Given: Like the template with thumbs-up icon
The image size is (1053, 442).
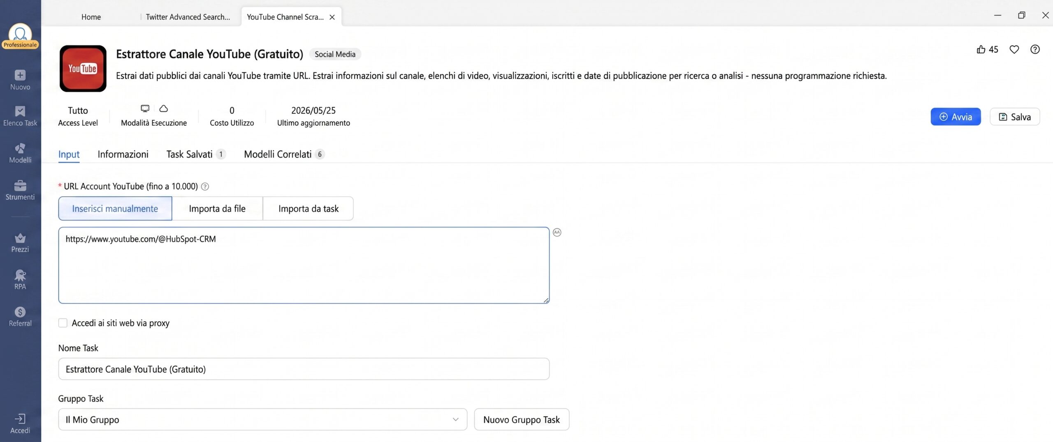Looking at the screenshot, I should point(981,50).
